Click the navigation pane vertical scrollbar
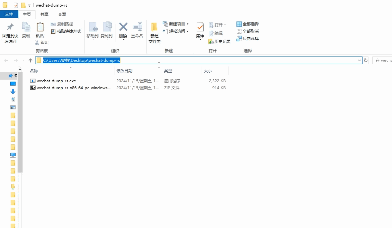The width and height of the screenshot is (392, 228). (20, 119)
